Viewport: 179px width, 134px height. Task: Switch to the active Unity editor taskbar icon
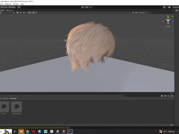click(x=70, y=131)
